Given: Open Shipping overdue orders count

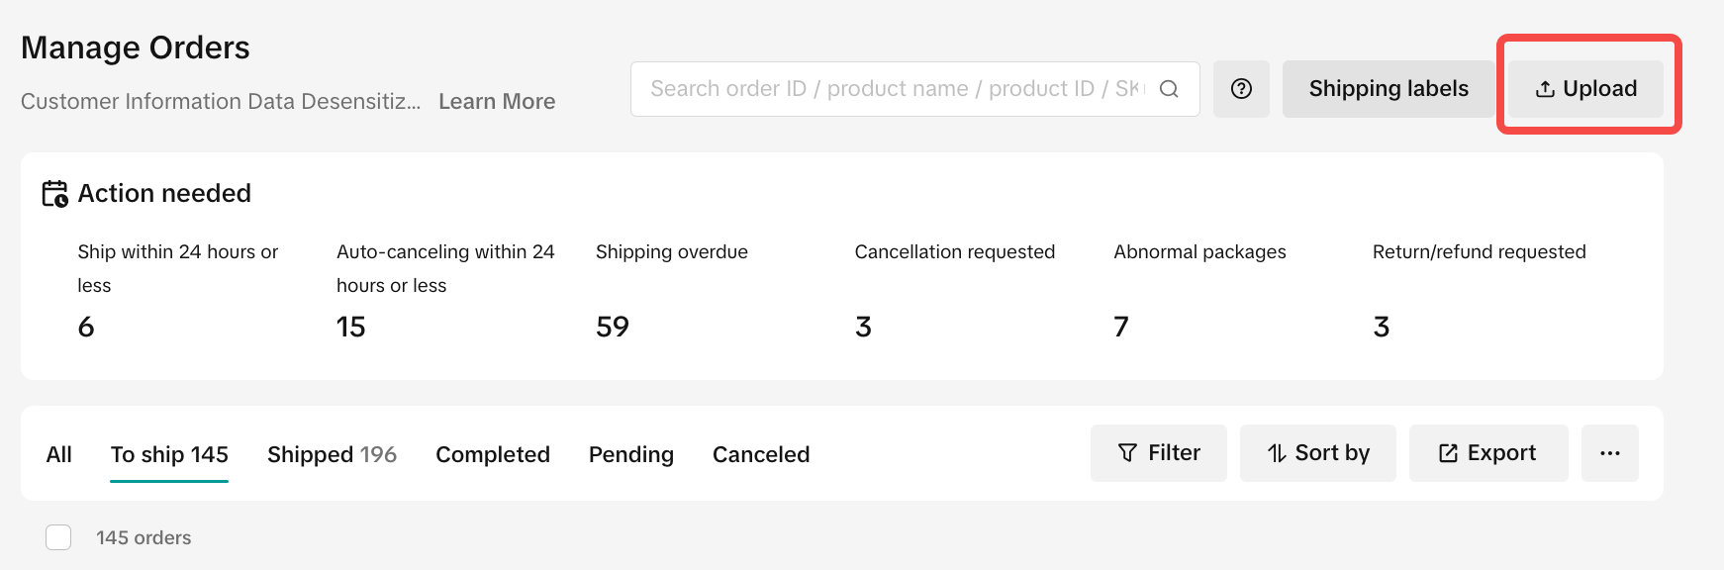Looking at the screenshot, I should coord(613,327).
